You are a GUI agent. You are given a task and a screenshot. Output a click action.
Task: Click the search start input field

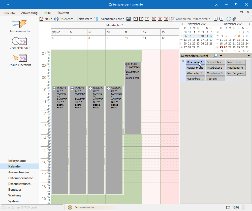32,207
